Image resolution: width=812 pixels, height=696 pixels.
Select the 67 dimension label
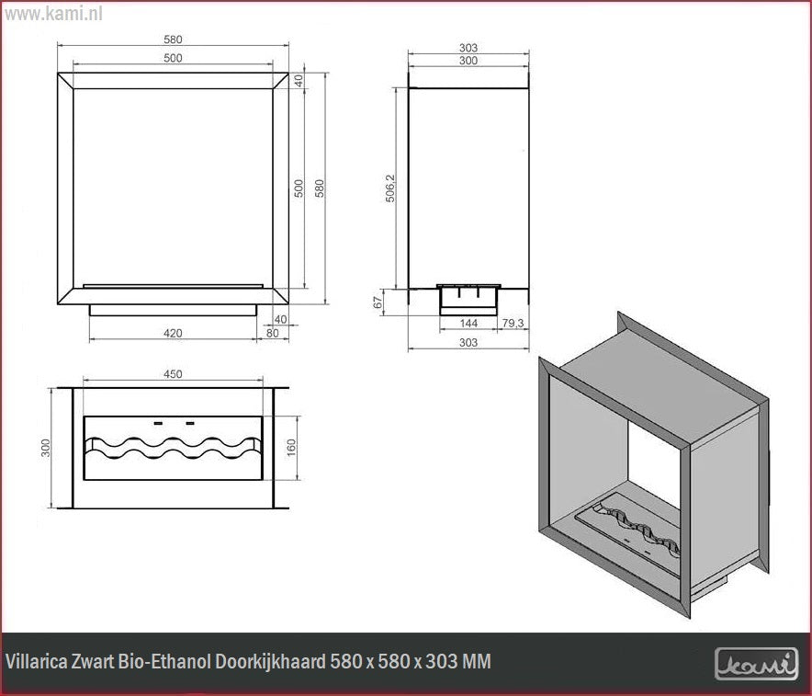point(378,302)
